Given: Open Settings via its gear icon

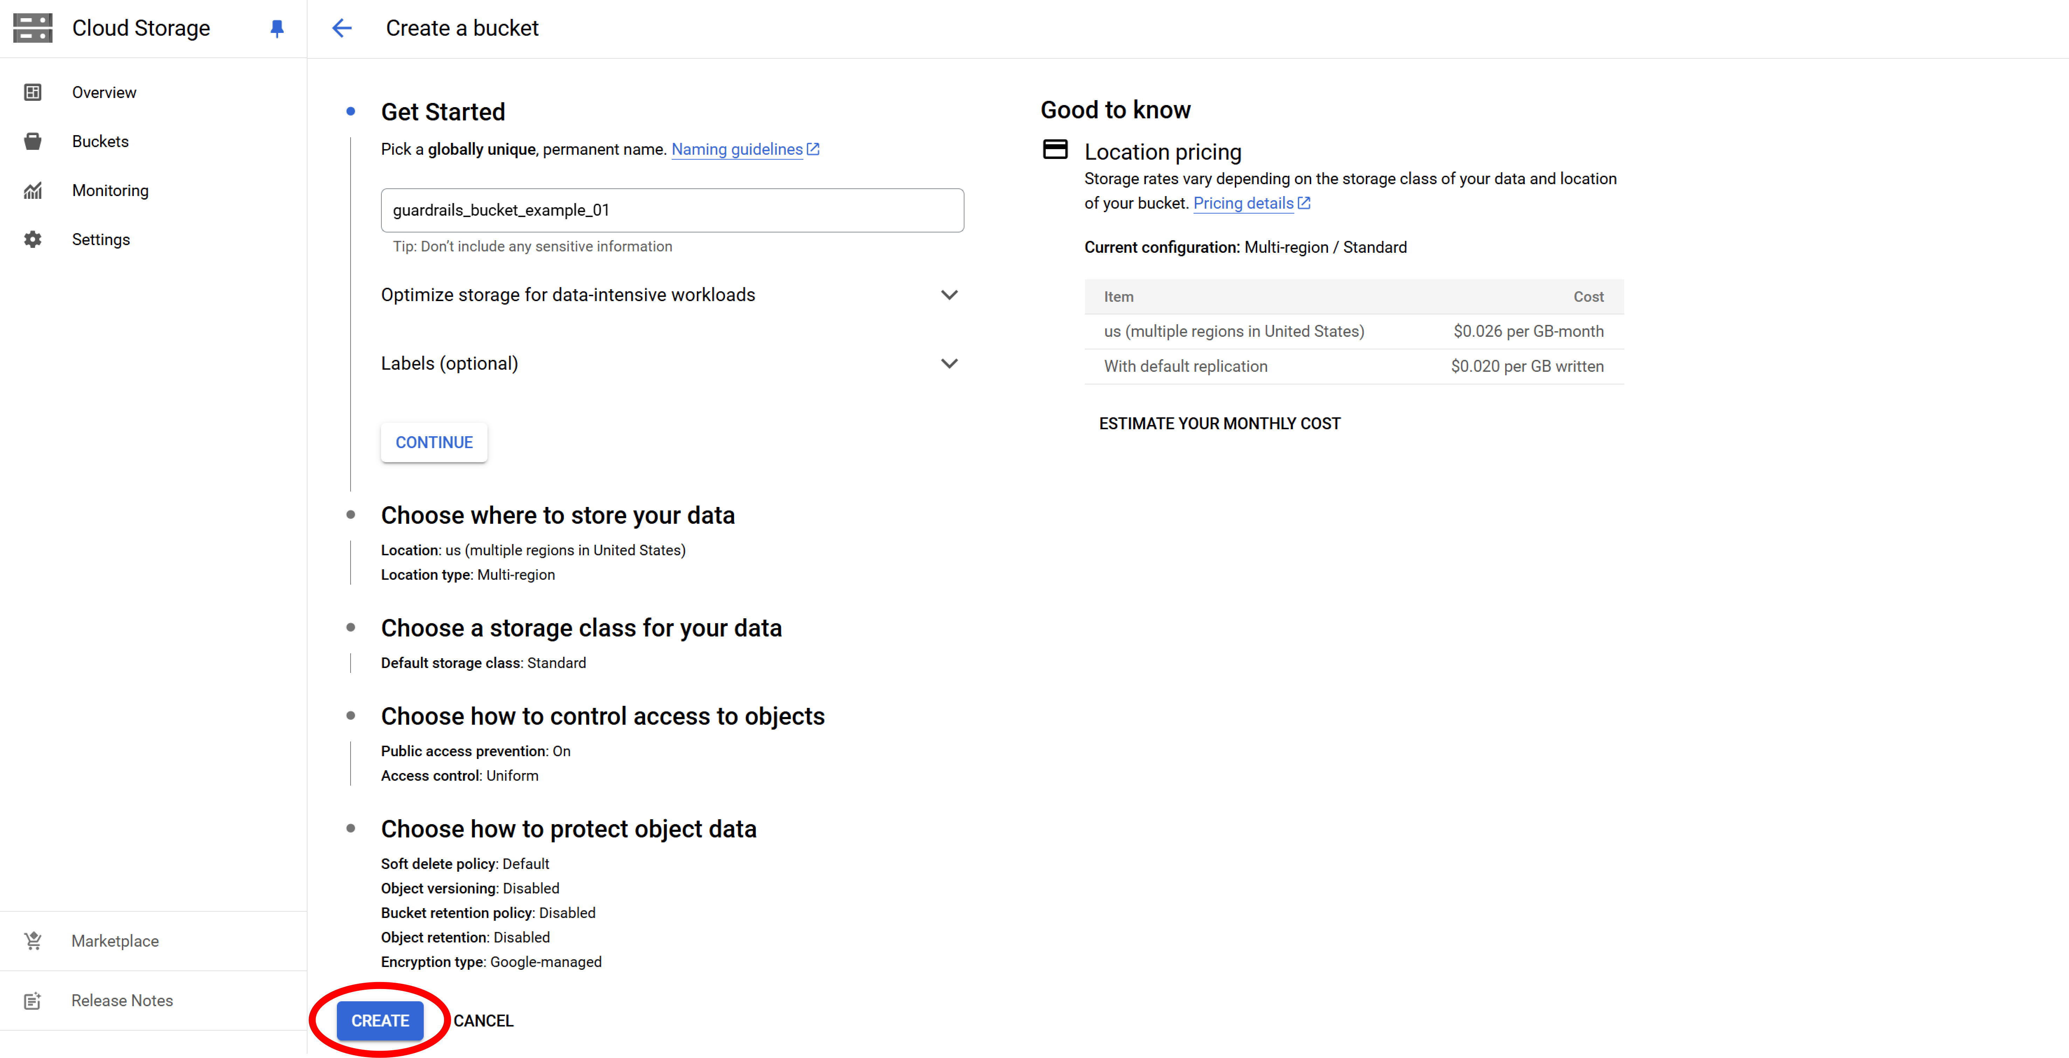Looking at the screenshot, I should click(32, 238).
